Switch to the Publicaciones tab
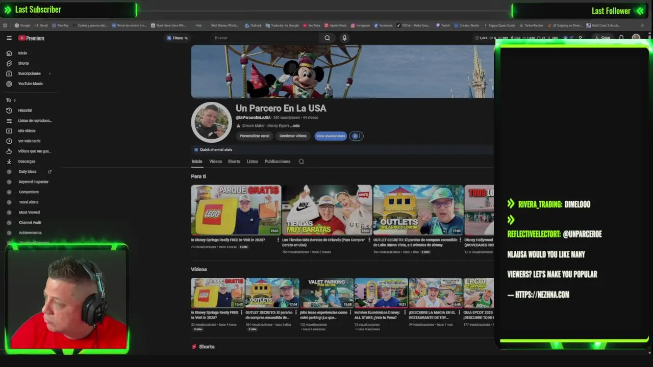653x367 pixels. [x=278, y=162]
